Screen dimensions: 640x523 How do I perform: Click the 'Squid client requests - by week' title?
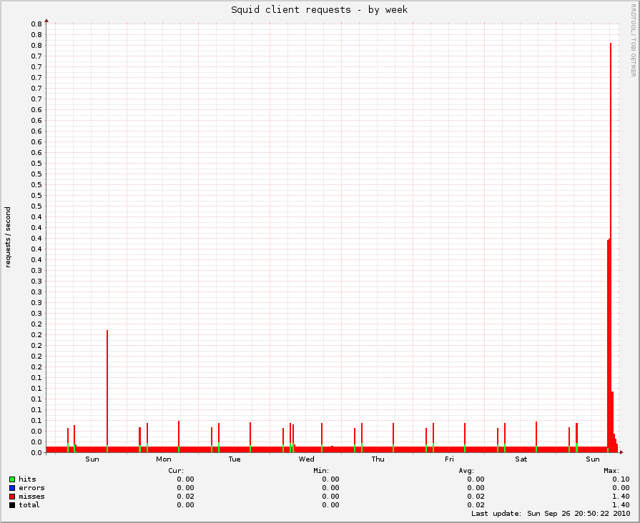click(319, 10)
